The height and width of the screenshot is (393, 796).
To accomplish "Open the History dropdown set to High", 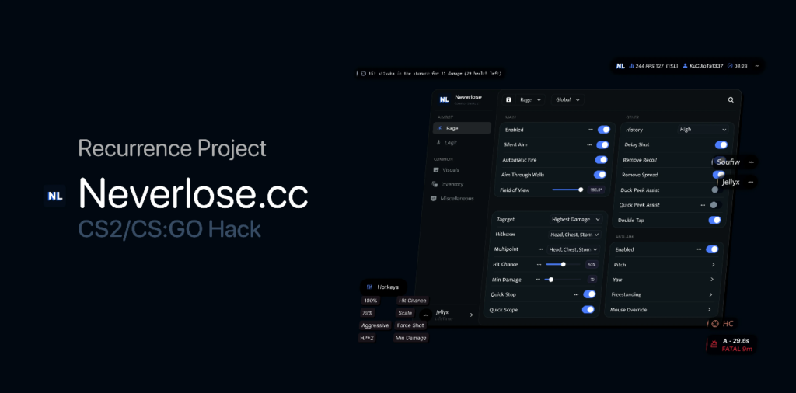I will [703, 130].
